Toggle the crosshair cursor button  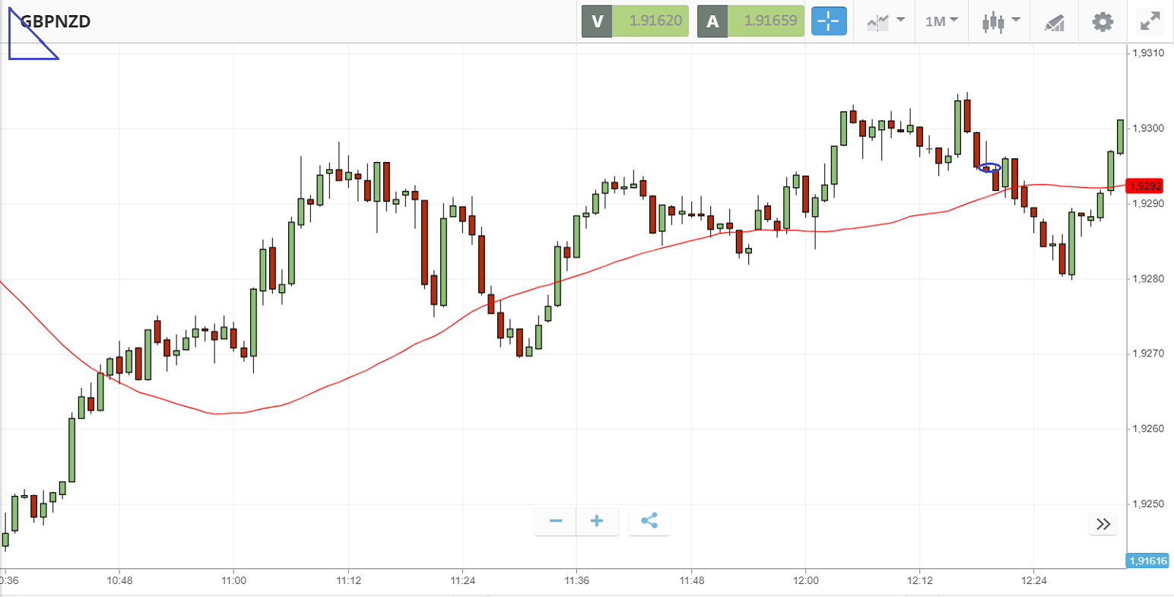pyautogui.click(x=829, y=21)
